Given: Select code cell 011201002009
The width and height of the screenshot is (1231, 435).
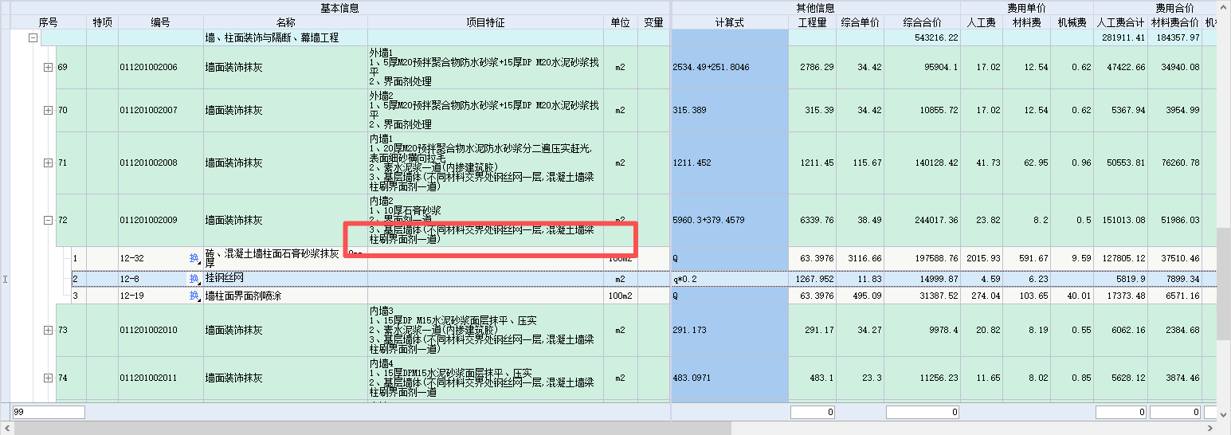Looking at the screenshot, I should click(x=161, y=220).
